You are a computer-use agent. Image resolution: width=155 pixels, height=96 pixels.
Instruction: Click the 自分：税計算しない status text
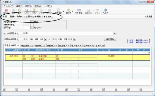point(138,40)
